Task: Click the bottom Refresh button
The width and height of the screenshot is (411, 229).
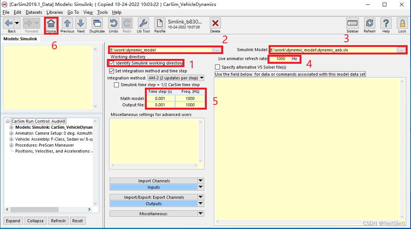Action: click(x=58, y=220)
